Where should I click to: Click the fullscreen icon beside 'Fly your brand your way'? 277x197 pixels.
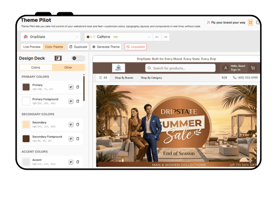coord(250,23)
